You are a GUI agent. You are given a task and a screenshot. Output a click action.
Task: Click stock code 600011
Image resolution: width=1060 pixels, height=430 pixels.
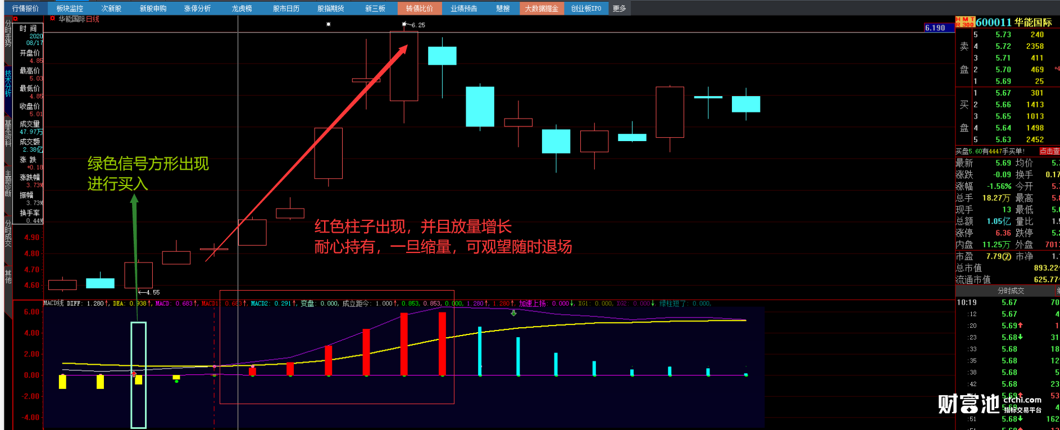click(x=993, y=22)
